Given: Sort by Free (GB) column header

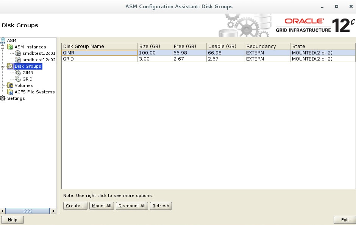Looking at the screenshot, I should (x=189, y=46).
